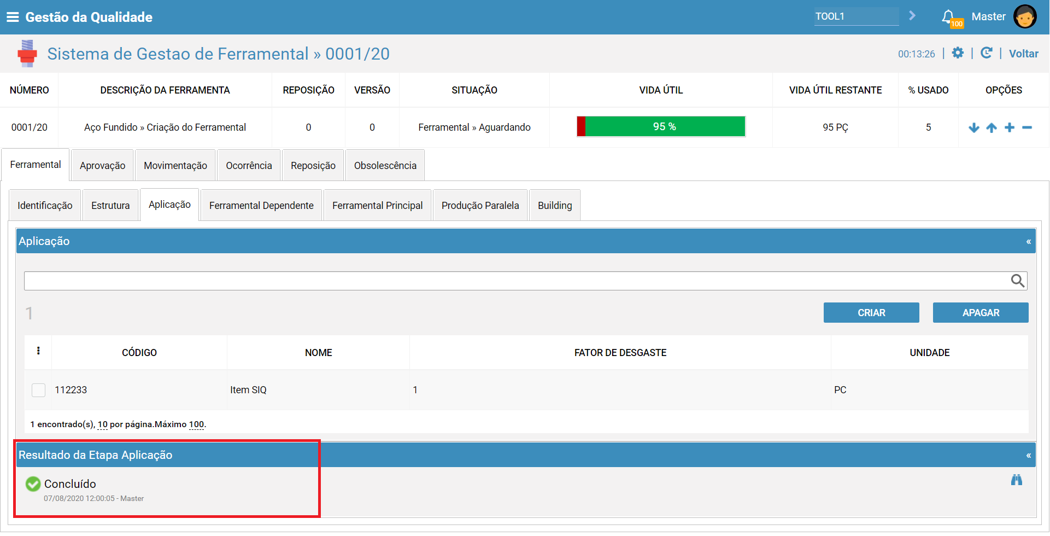Click the search magnifier icon

pyautogui.click(x=1017, y=281)
